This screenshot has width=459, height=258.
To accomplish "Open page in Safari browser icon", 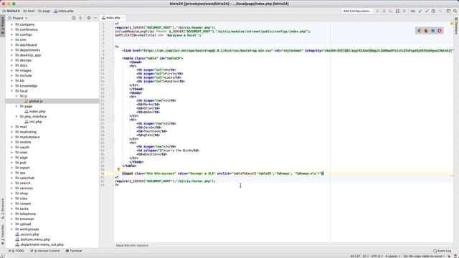I will click(433, 31).
